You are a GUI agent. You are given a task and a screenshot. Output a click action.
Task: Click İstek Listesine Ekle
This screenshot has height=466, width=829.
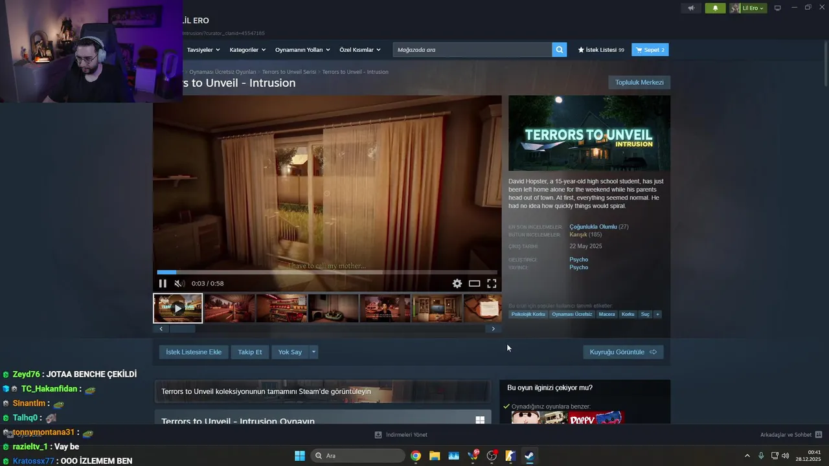194,352
